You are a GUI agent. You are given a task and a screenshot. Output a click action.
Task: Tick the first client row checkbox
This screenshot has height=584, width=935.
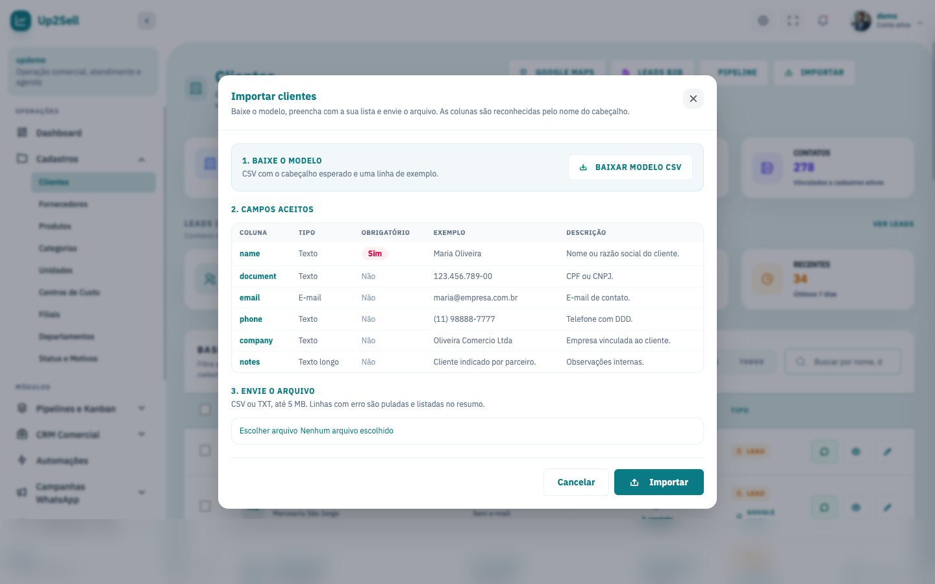coord(205,450)
